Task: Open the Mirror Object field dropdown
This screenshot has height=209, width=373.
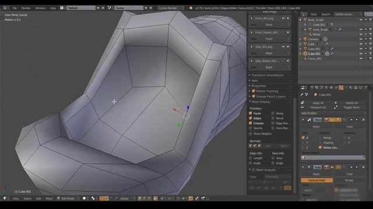Action: click(333, 157)
